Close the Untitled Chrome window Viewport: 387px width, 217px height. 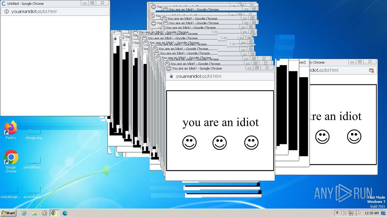tap(102, 3)
